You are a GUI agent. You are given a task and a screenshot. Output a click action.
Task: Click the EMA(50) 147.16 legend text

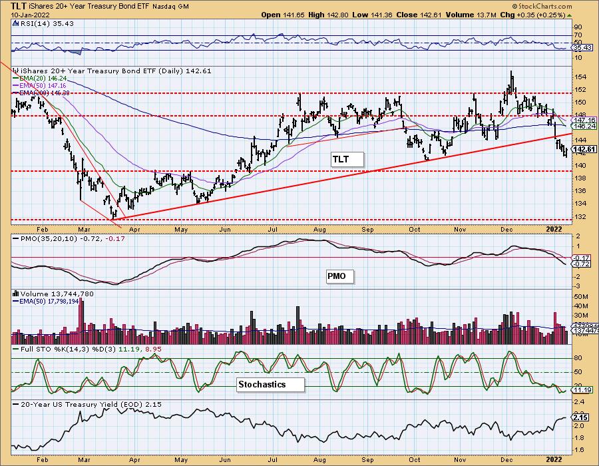43,86
